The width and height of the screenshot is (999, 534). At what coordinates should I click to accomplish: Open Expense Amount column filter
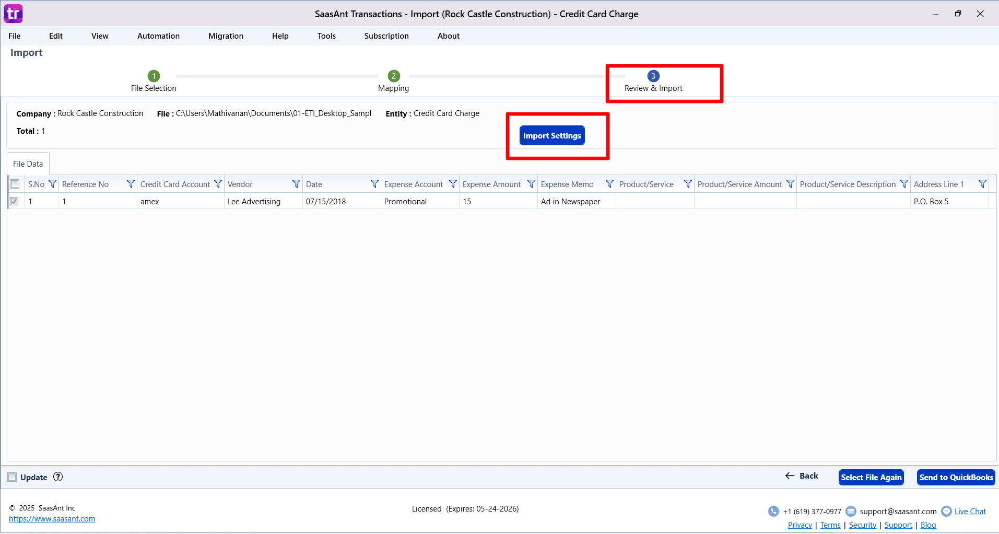[x=531, y=184]
